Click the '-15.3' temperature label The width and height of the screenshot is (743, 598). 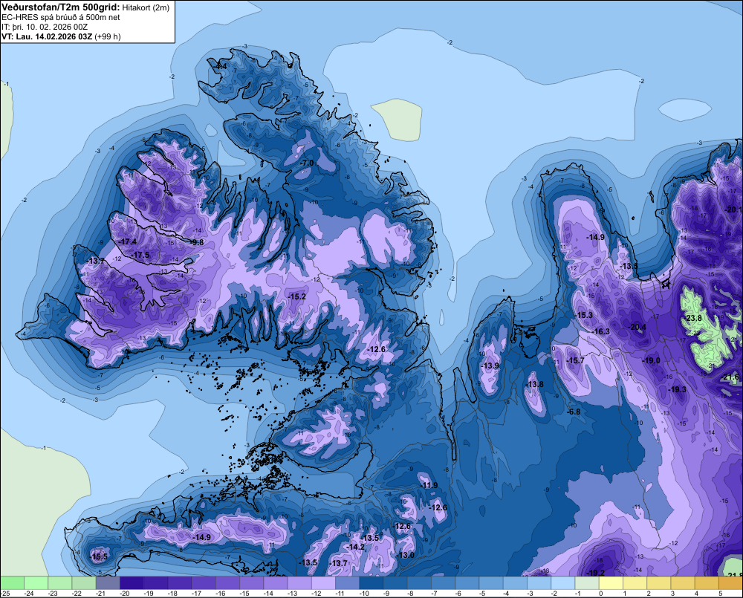584,315
